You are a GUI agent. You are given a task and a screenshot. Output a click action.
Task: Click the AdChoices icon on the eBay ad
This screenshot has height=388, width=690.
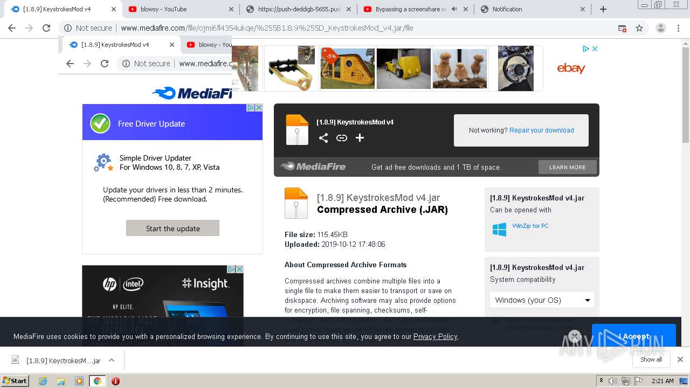coord(585,48)
